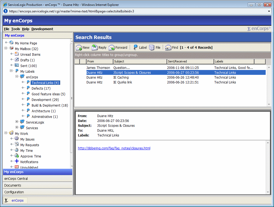Open the Help menu
This screenshot has width=274, height=207.
pyautogui.click(x=26, y=29)
